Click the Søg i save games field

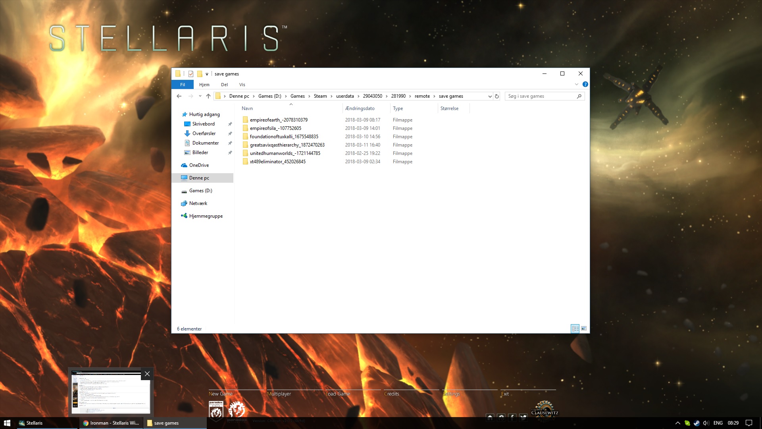pos(541,96)
